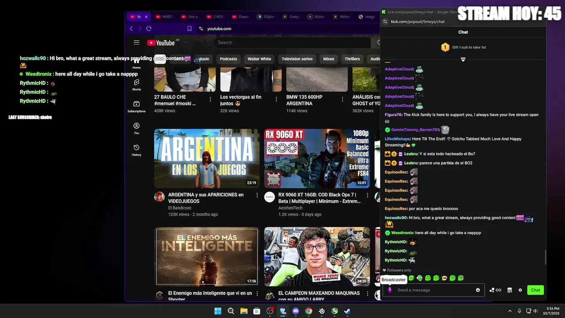This screenshot has width=565, height=318.
Task: Open the channel points infinity icon
Action: [495, 290]
